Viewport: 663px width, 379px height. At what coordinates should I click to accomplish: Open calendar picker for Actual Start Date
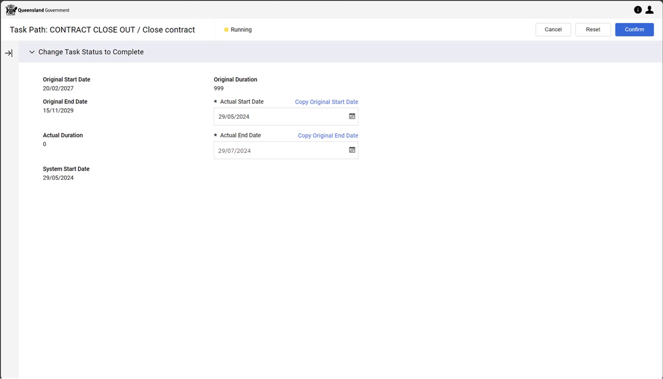pyautogui.click(x=352, y=116)
